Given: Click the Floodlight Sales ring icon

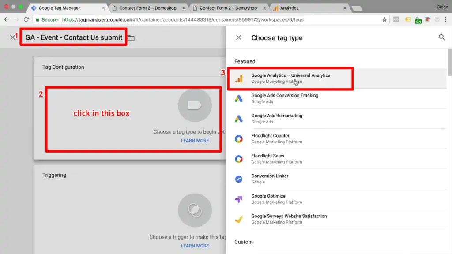Looking at the screenshot, I should (239, 159).
